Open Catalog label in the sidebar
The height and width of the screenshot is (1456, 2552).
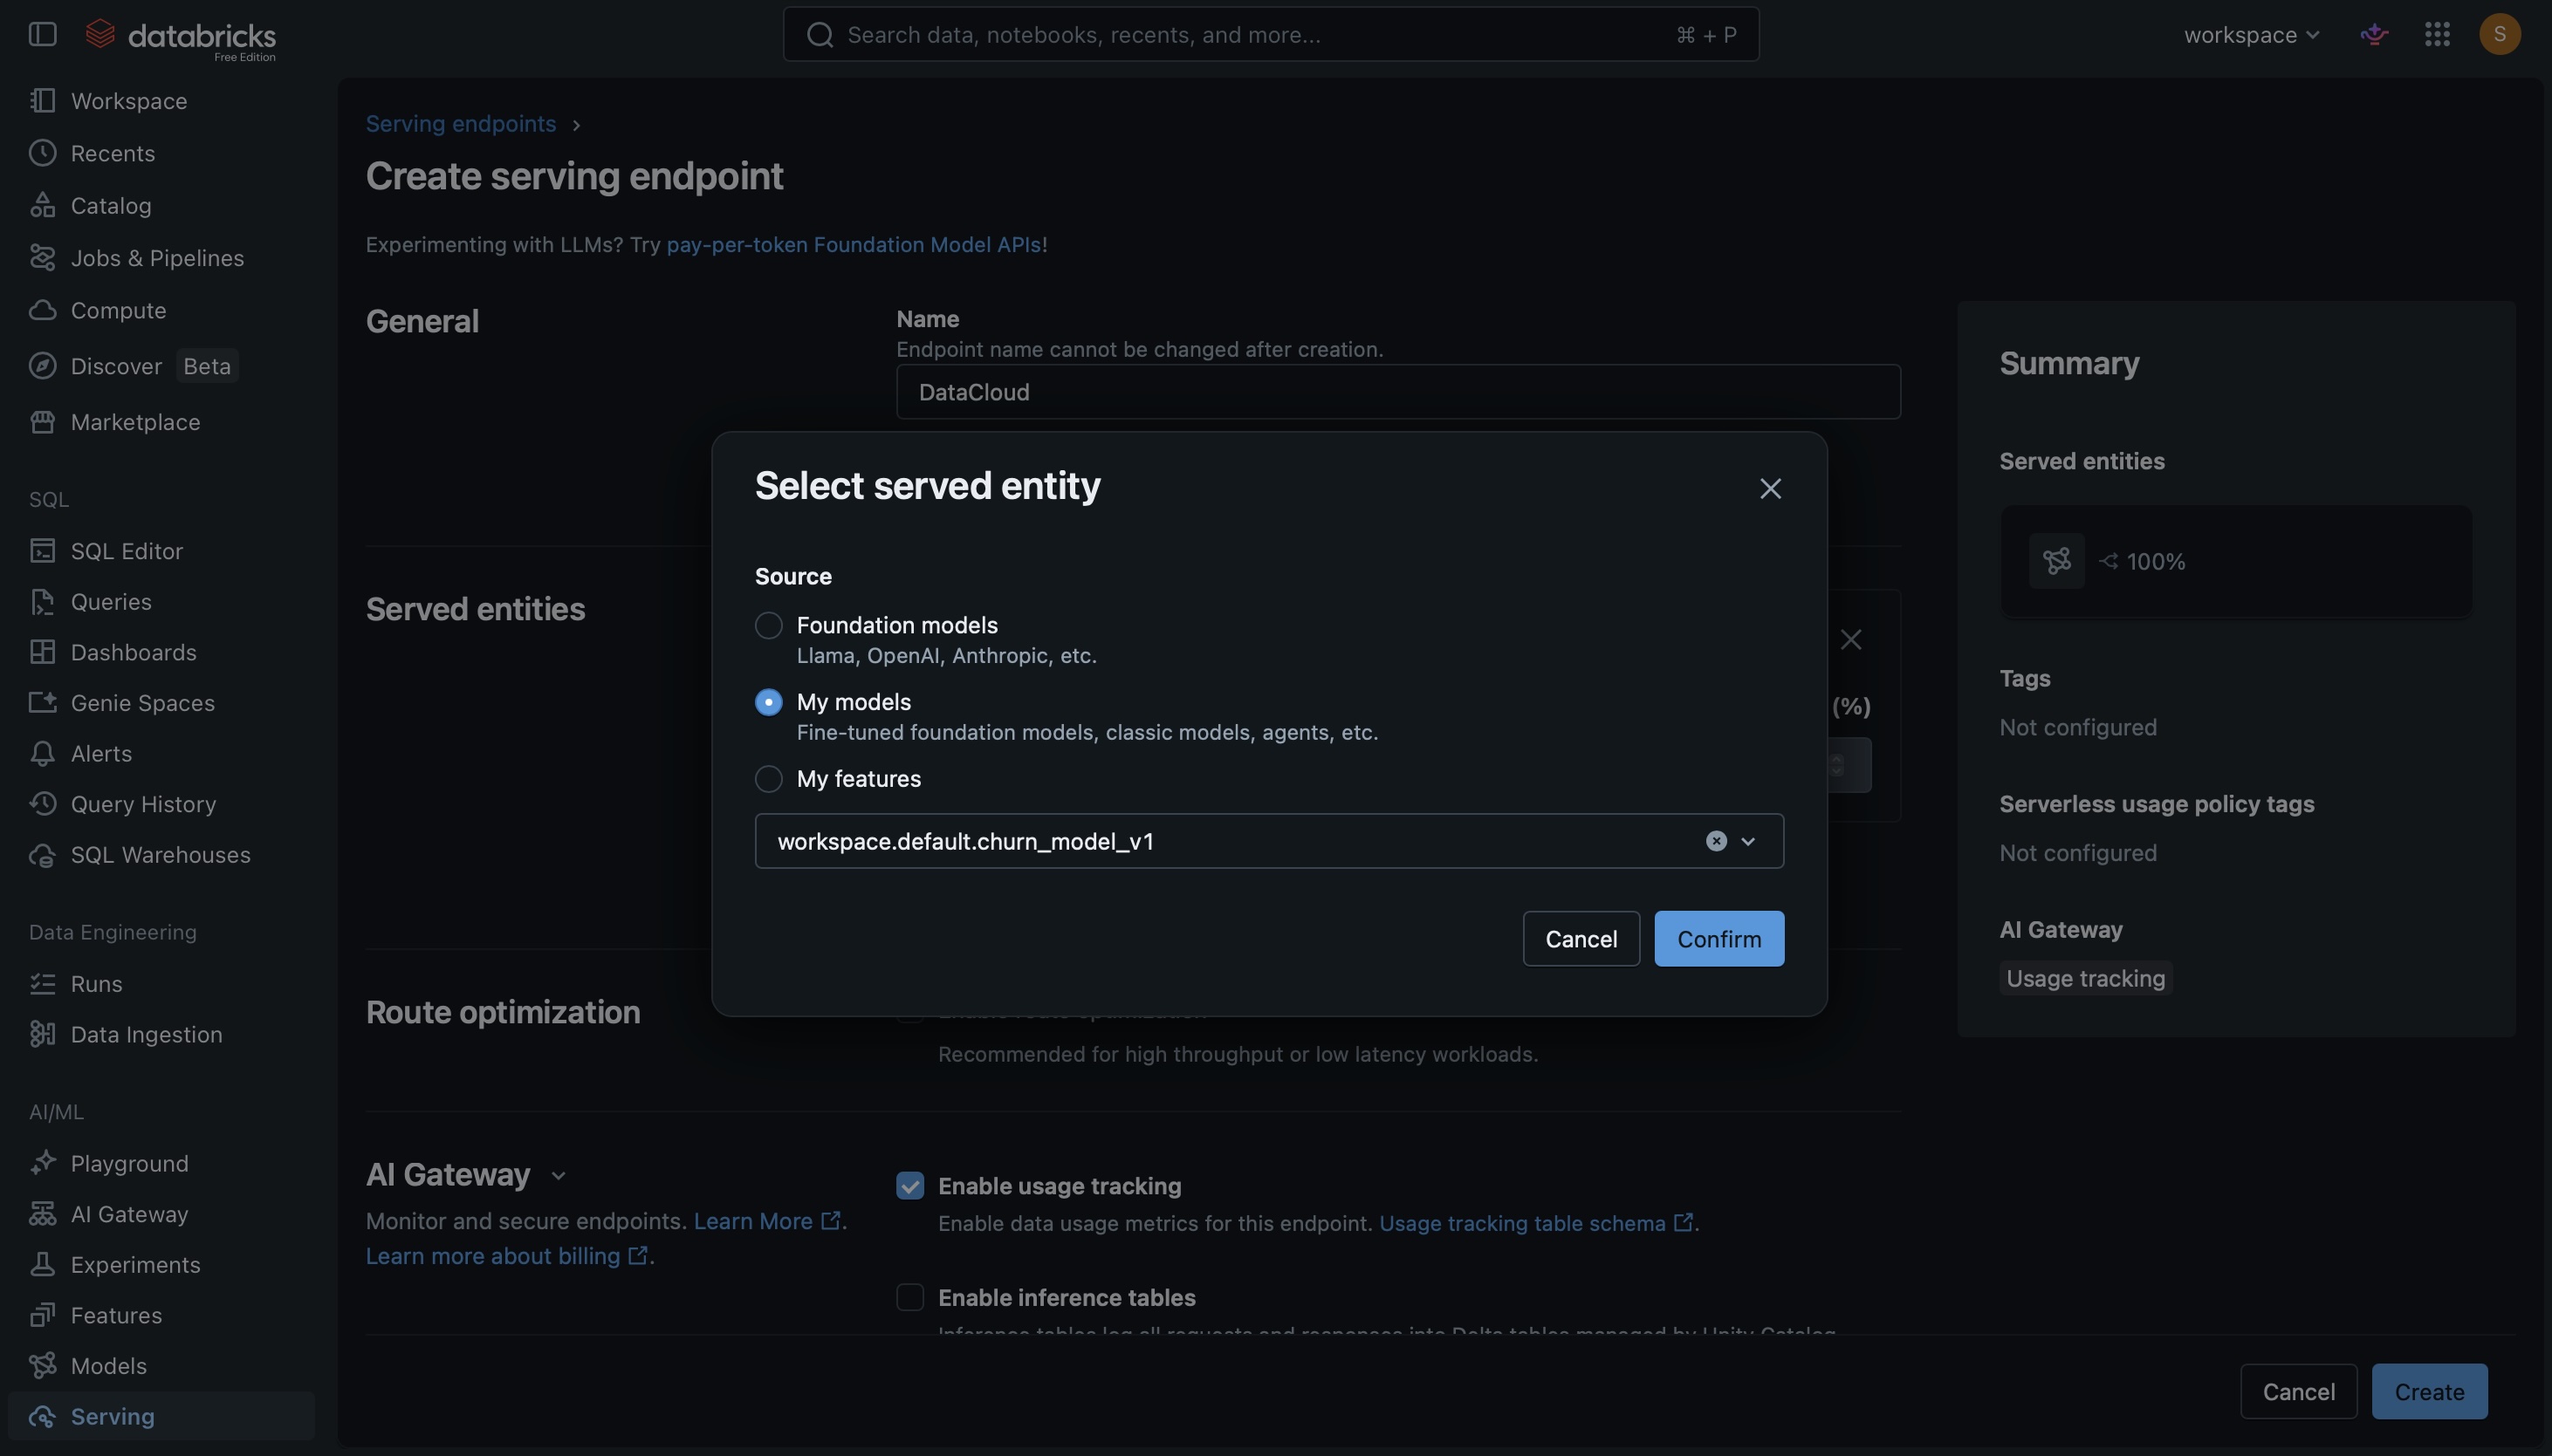[111, 205]
